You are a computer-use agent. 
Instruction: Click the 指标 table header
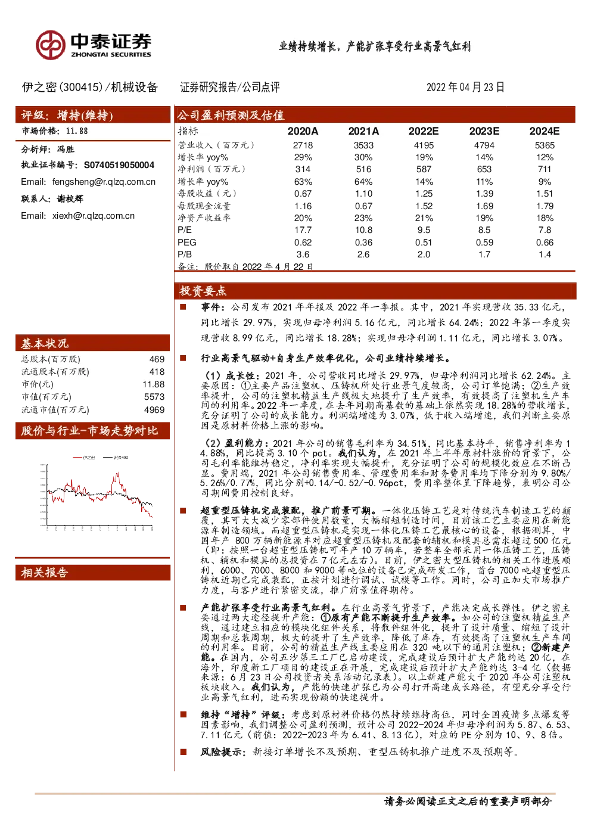188,131
